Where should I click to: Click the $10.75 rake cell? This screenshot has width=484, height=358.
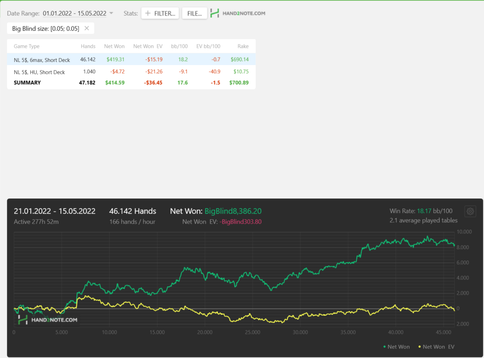coord(241,72)
